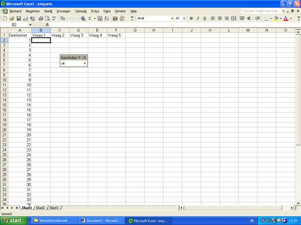
Task: Open the Name Box dropdown arrow
Action: pyautogui.click(x=30, y=25)
